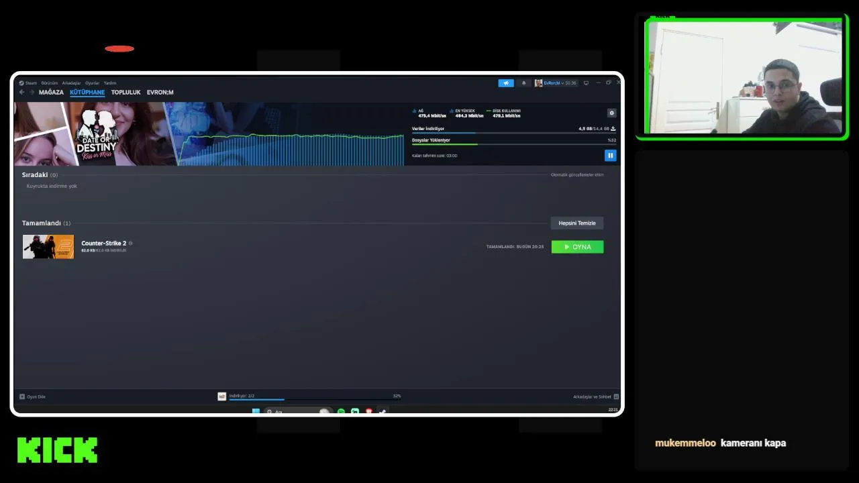This screenshot has width=859, height=483.
Task: Click Kalan tahmini süre text
Action: [435, 156]
